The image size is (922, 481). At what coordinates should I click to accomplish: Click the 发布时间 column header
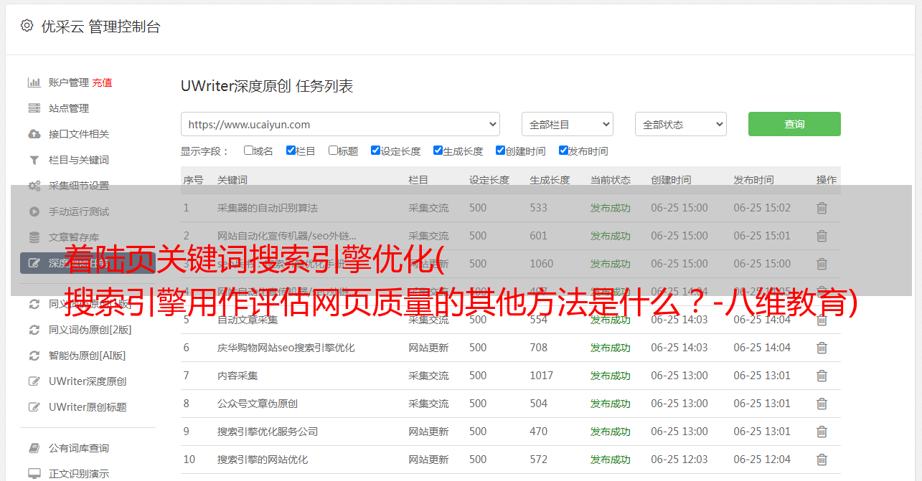753,180
